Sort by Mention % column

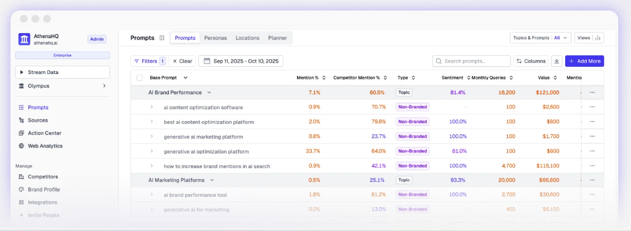[x=324, y=78]
